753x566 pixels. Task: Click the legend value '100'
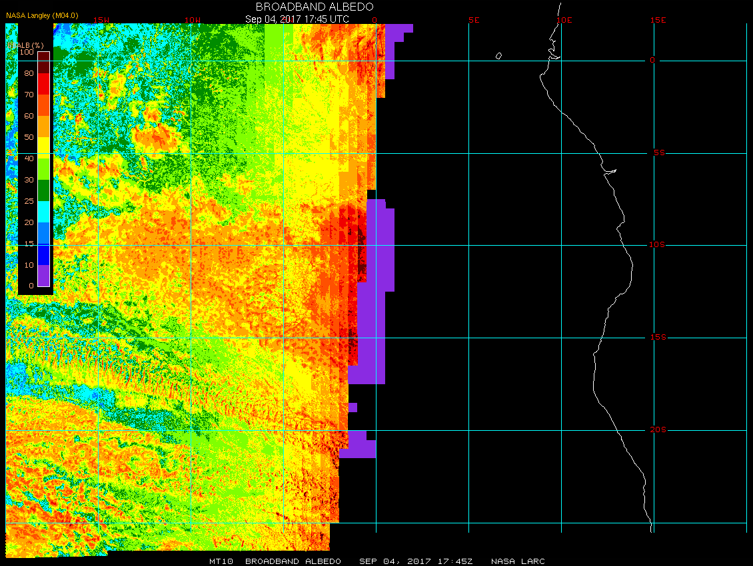(x=27, y=52)
